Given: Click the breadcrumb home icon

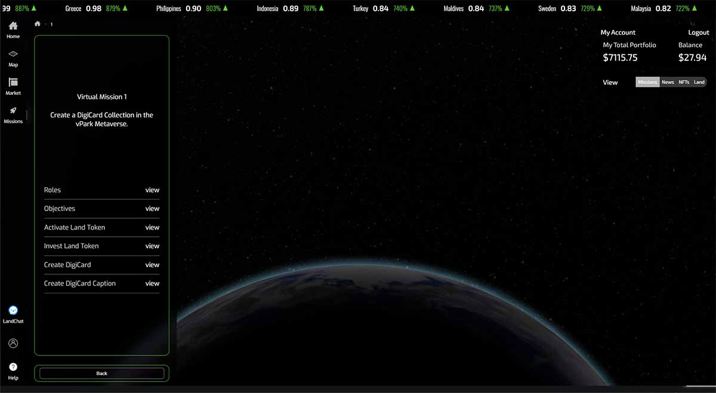Looking at the screenshot, I should [38, 24].
